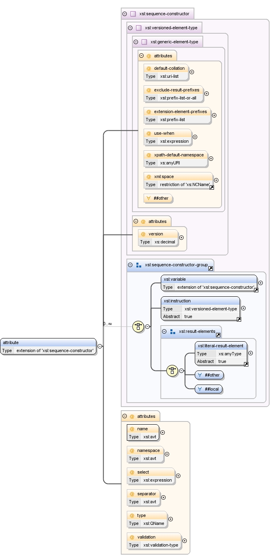The image size is (272, 555).
Task: Collapse choice compositor in sequence-constructor-group
Action: pyautogui.click(x=147, y=326)
